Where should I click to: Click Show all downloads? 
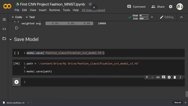click(177, 102)
